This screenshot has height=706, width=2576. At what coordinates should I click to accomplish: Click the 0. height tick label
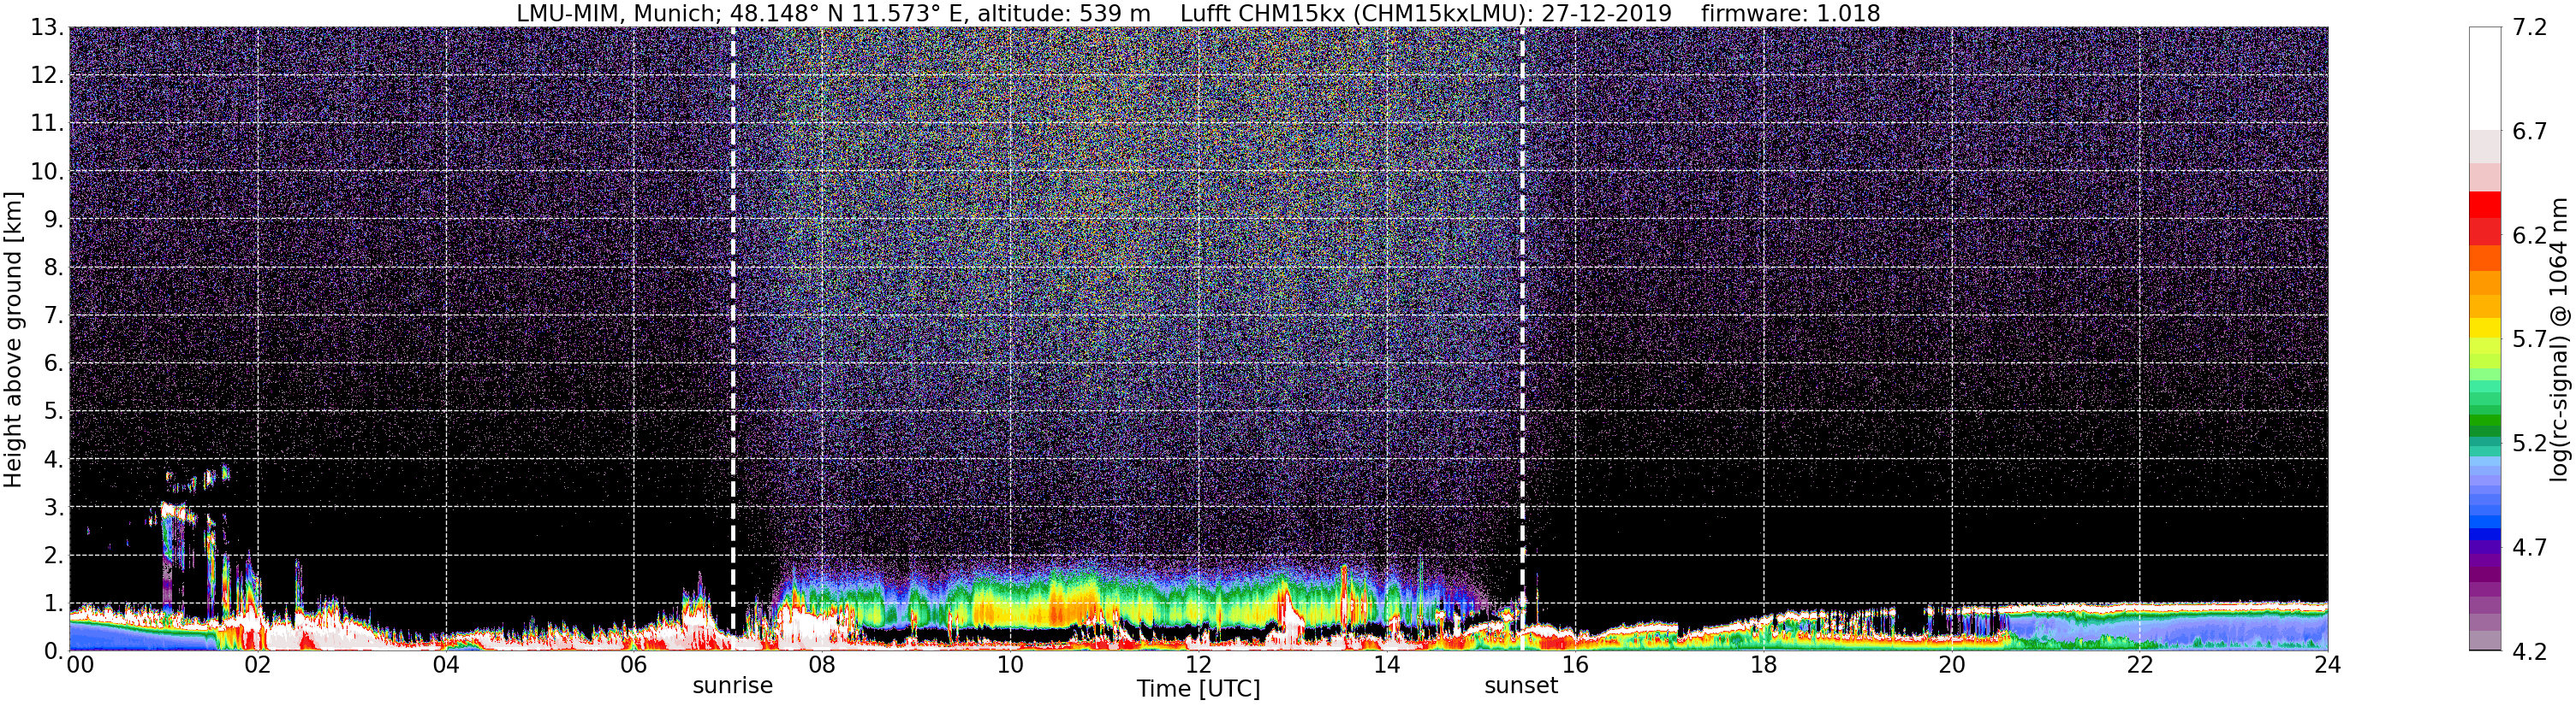click(x=54, y=651)
